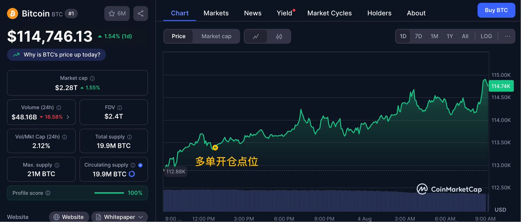The height and width of the screenshot is (222, 521).
Task: Open the Holders tab
Action: point(379,13)
